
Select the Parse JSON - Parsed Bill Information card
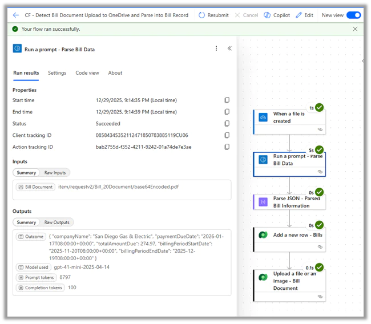coord(289,202)
